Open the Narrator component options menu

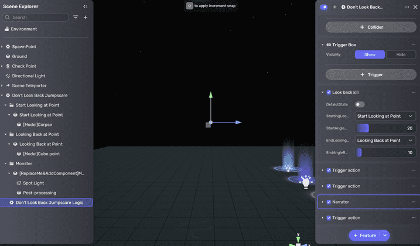[414, 202]
